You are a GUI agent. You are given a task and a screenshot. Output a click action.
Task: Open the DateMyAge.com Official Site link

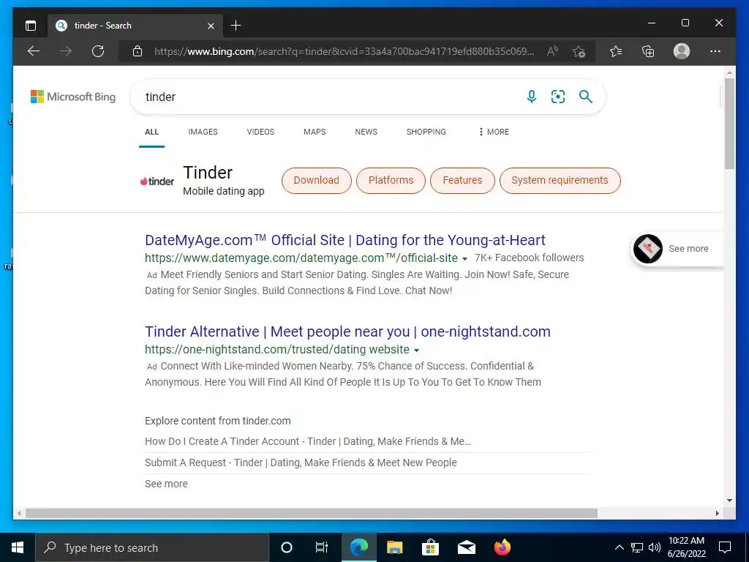pyautogui.click(x=345, y=240)
